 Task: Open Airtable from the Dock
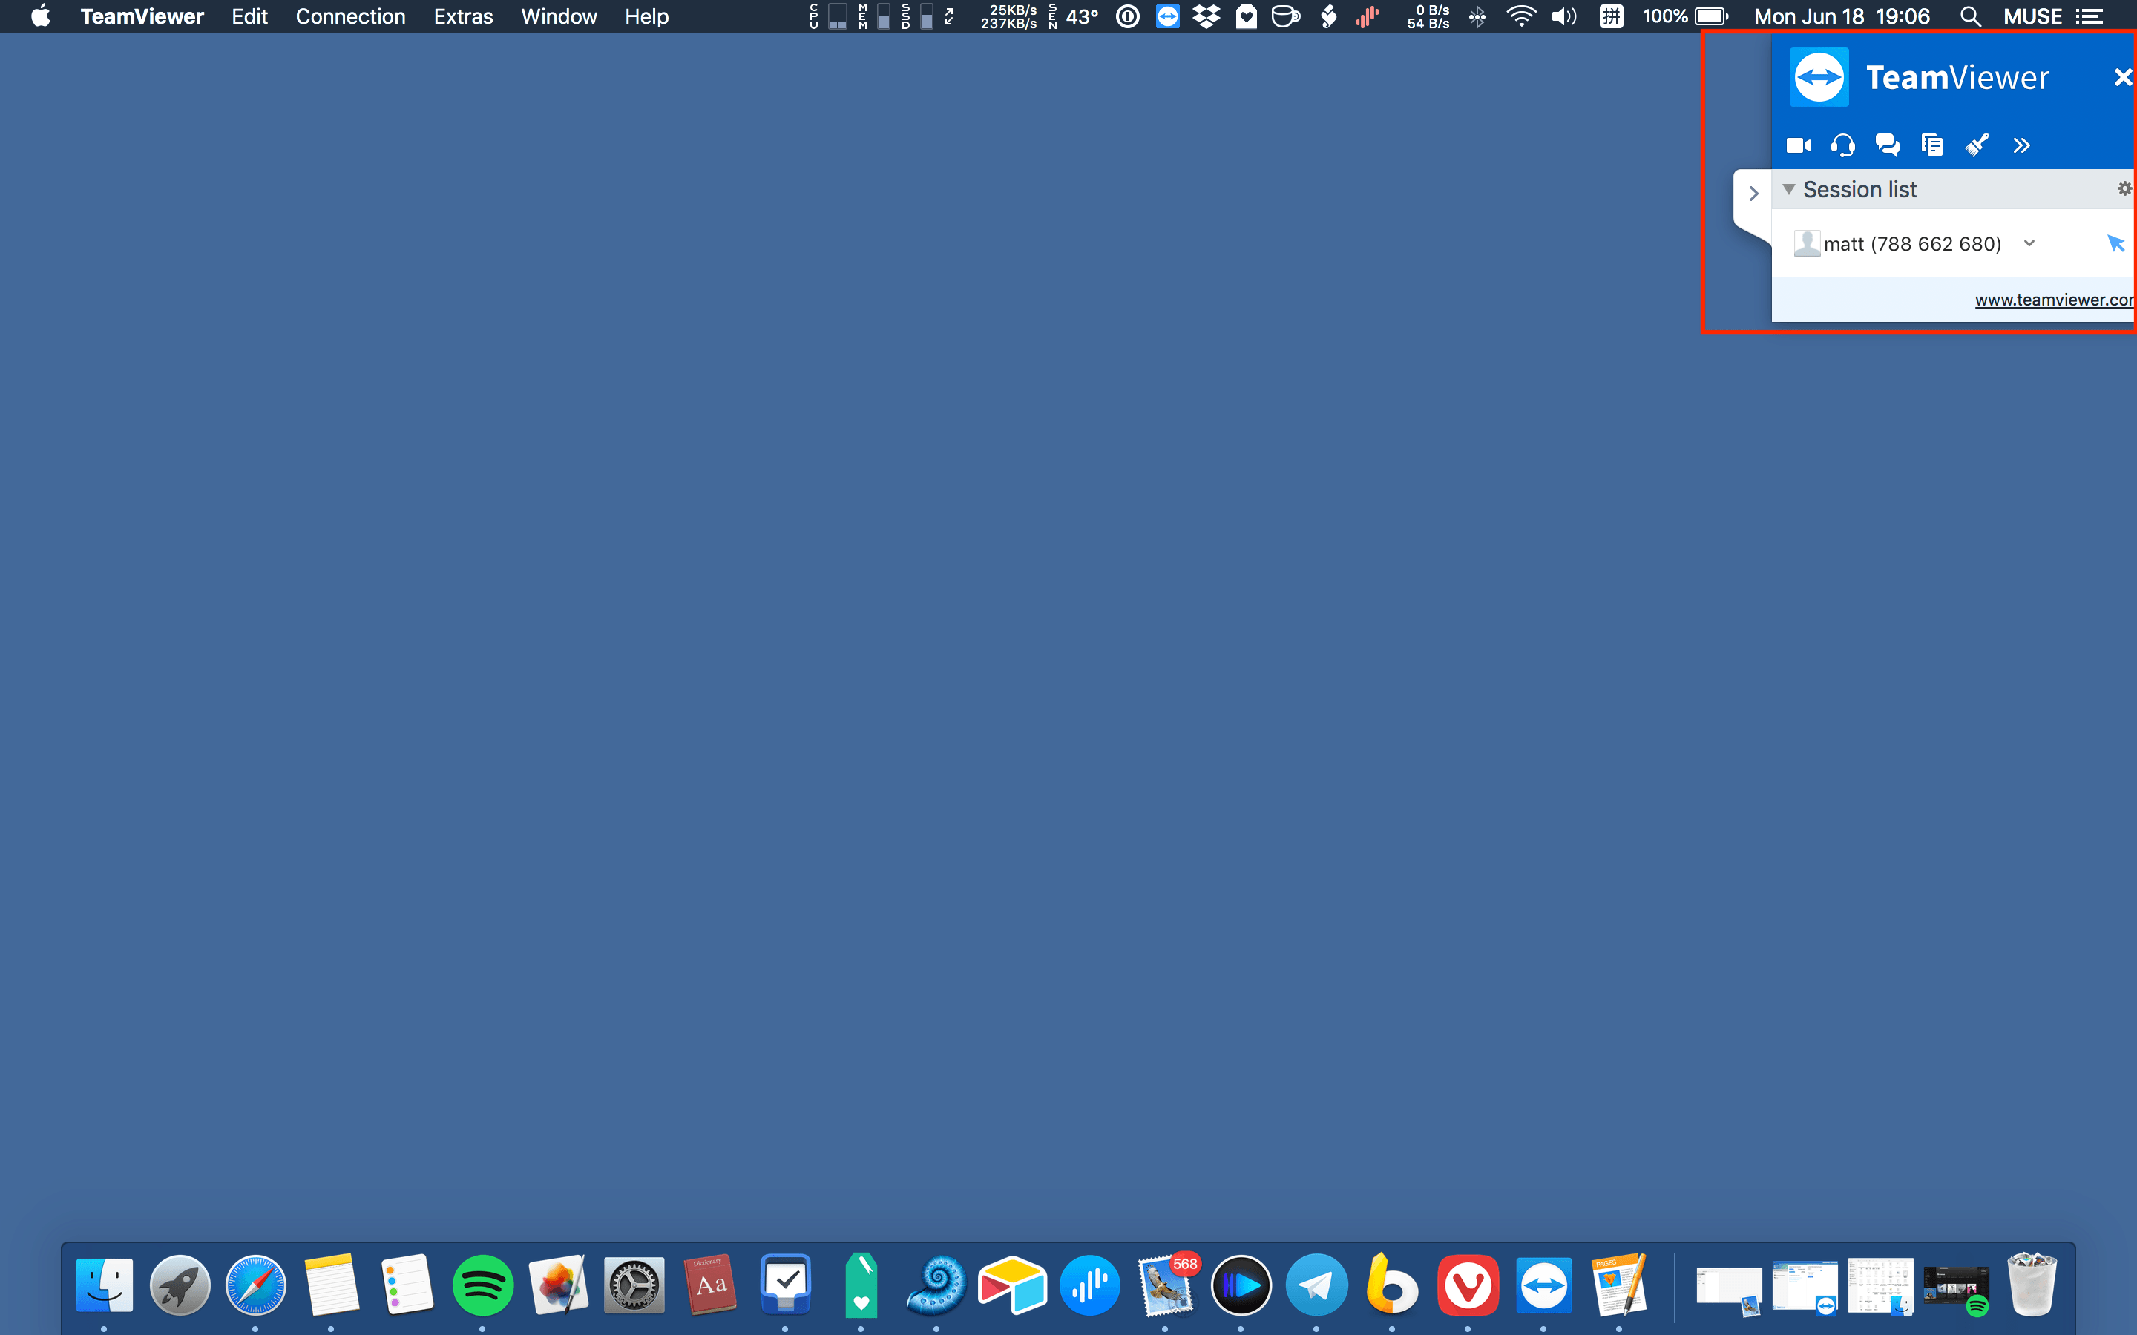1013,1285
